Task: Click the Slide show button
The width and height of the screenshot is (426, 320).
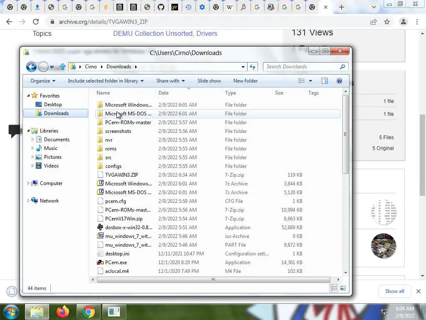Action: (209, 81)
